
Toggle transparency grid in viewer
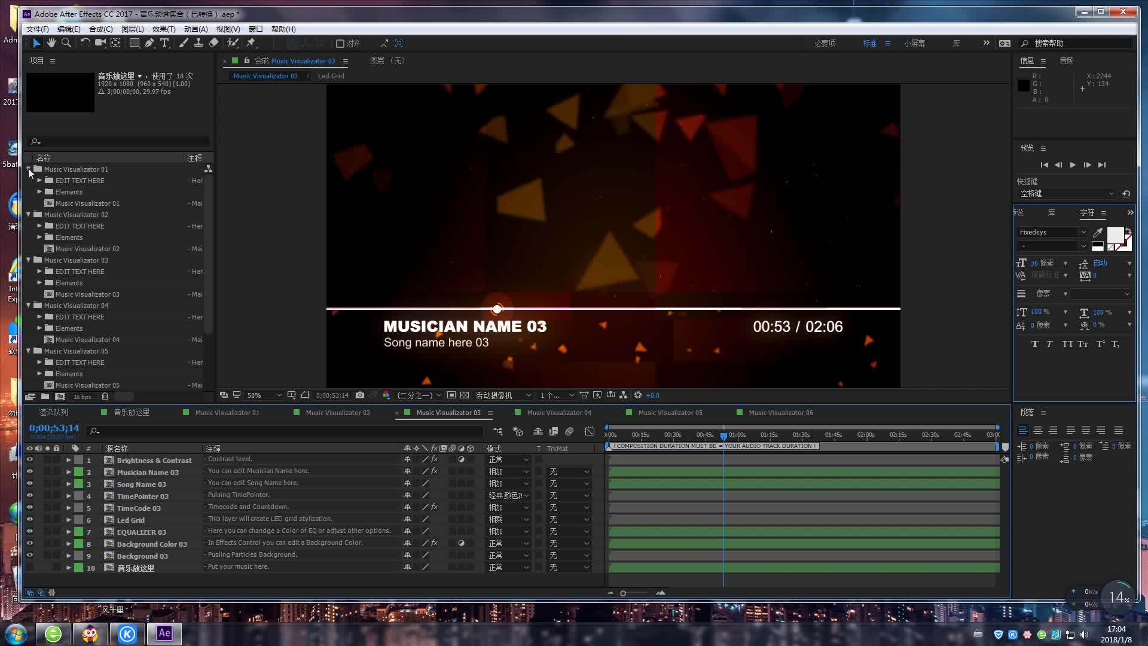465,395
